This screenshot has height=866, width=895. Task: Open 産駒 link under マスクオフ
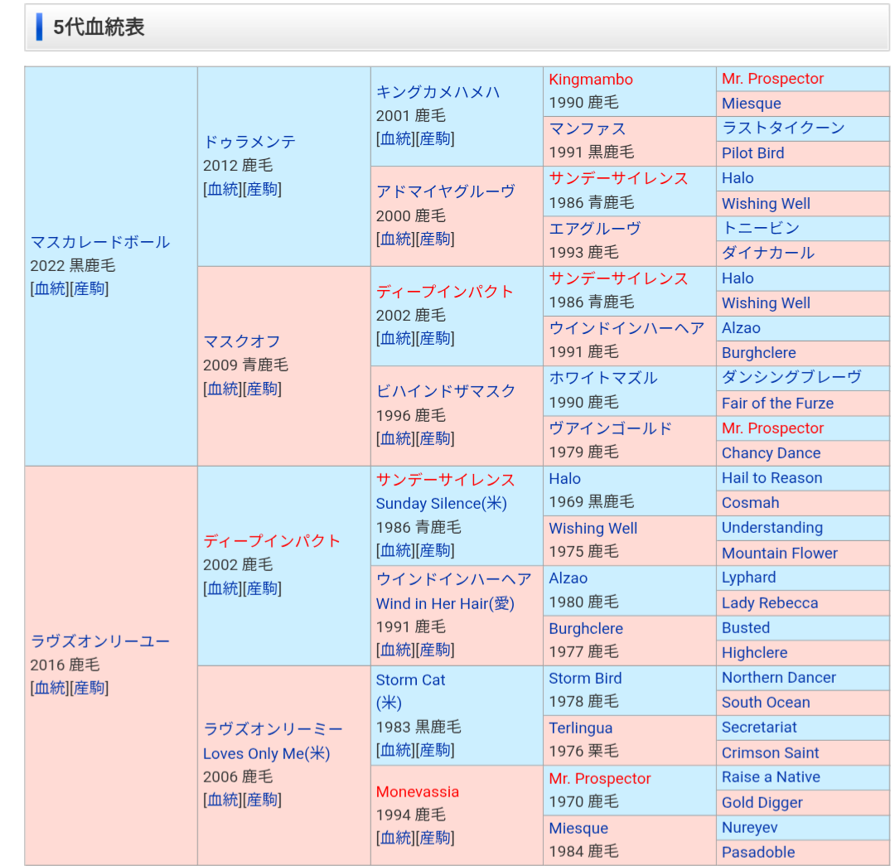pos(262,389)
